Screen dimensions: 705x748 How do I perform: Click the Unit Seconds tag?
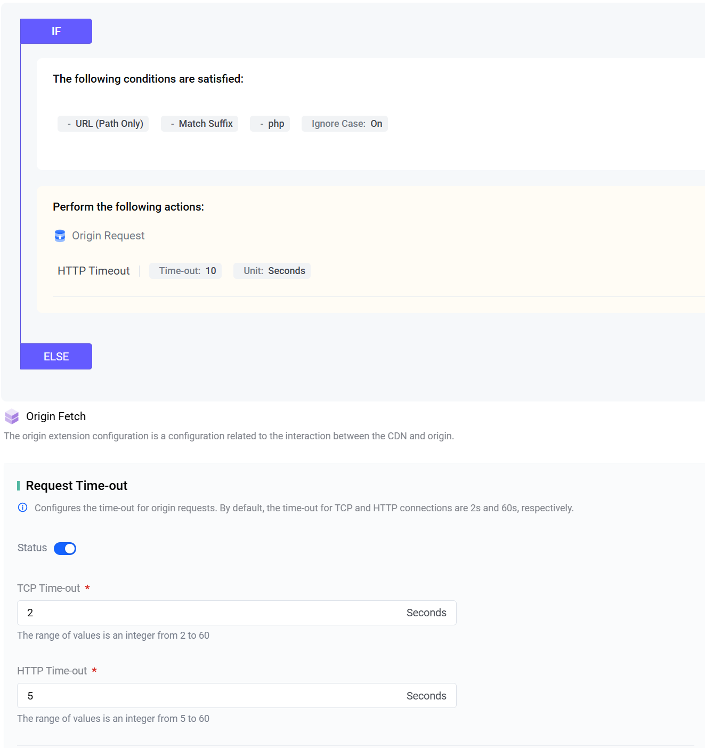(272, 271)
